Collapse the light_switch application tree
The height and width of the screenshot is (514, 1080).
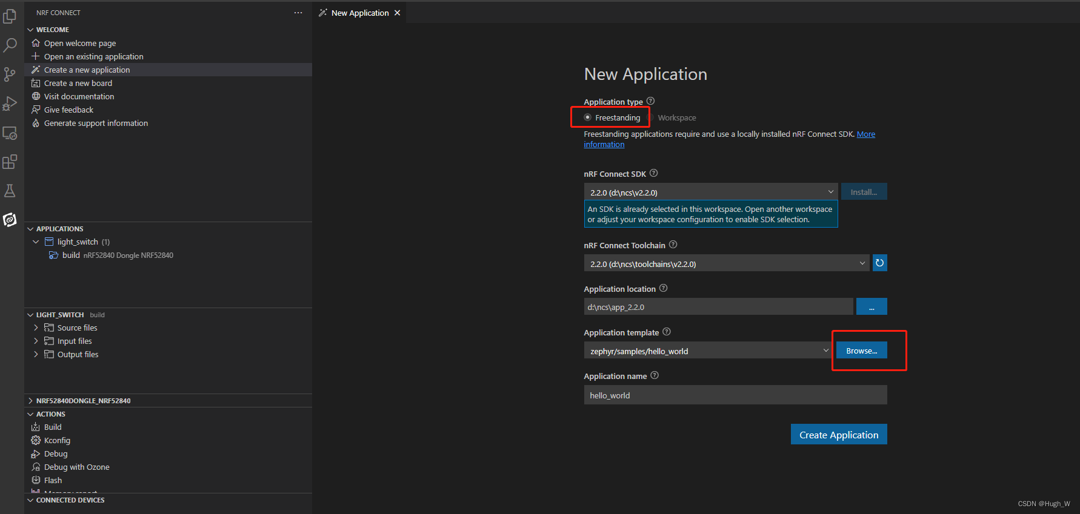tap(36, 242)
